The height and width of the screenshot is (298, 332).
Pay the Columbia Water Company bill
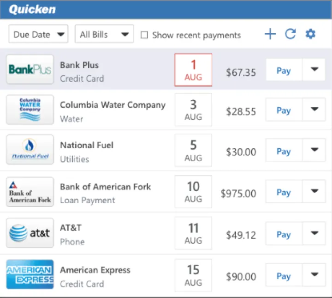coord(284,110)
